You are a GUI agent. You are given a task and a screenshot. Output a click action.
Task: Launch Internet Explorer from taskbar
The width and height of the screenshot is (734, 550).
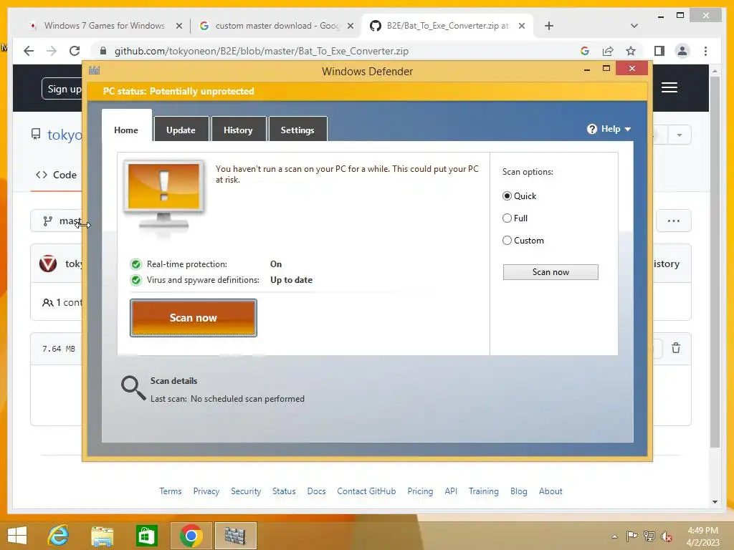pos(58,536)
